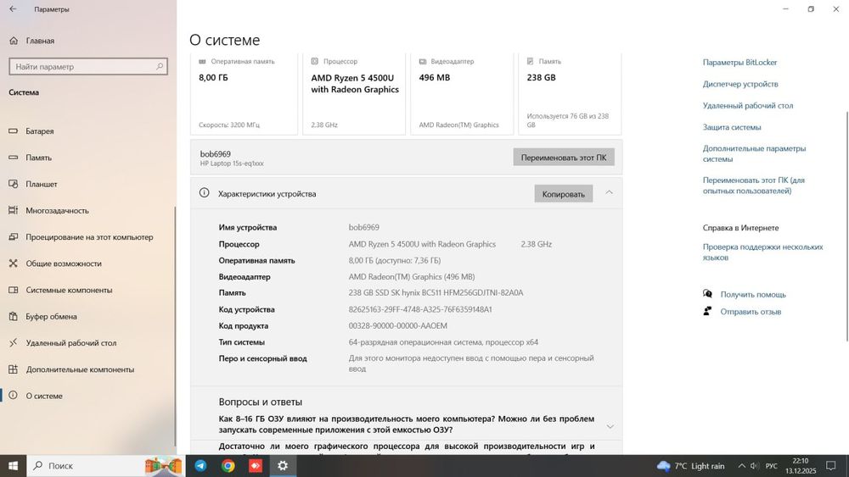Open Telegram from the taskbar

coord(200,466)
